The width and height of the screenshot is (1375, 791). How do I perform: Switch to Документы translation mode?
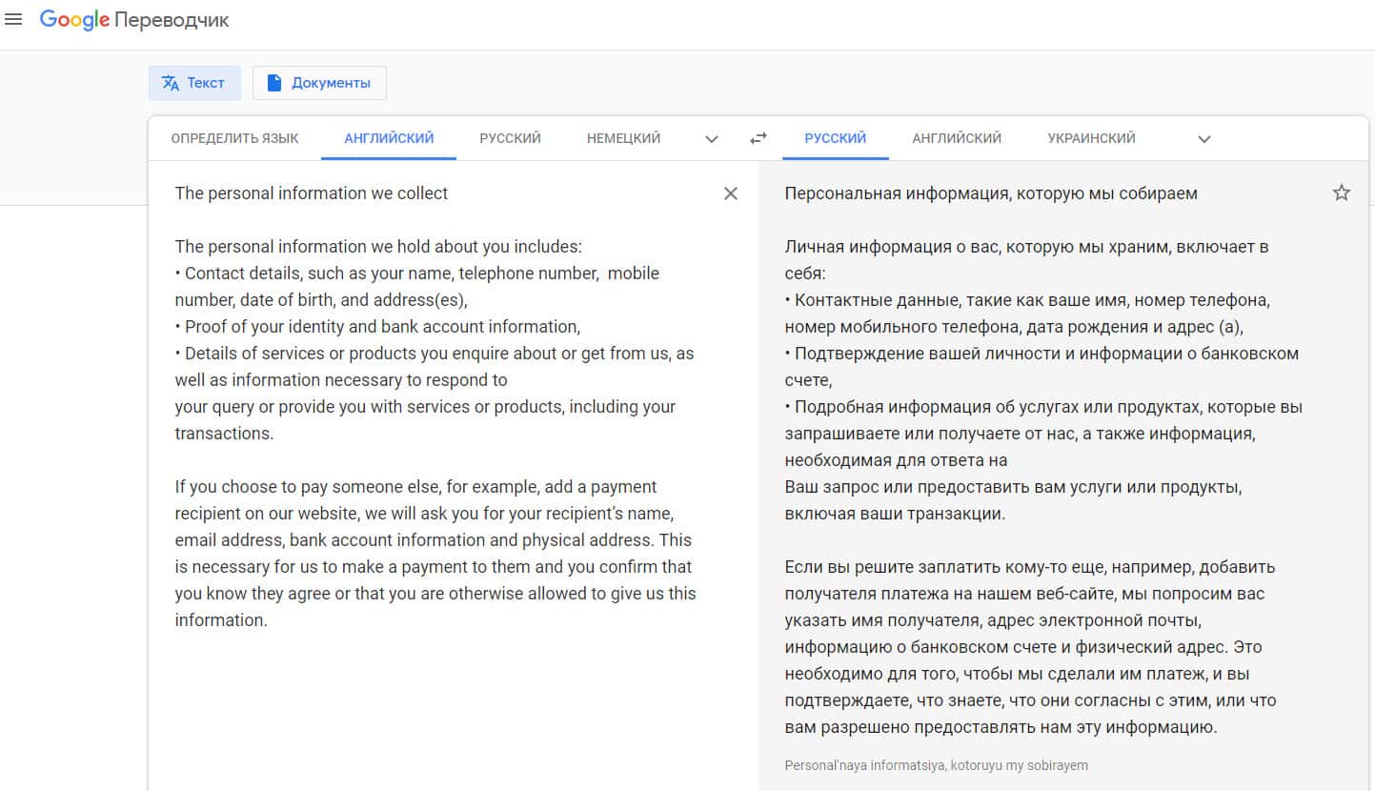319,83
